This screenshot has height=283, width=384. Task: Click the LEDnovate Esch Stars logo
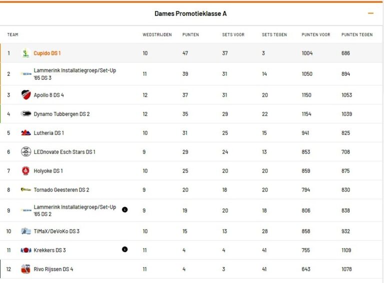(x=26, y=152)
